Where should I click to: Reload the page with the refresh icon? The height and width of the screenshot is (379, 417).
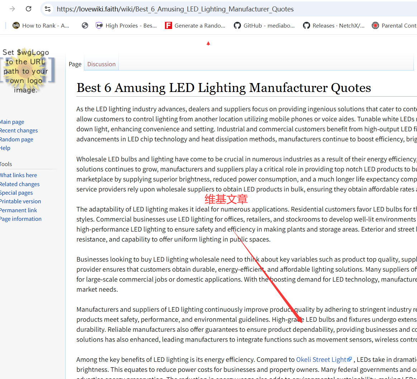tap(29, 9)
